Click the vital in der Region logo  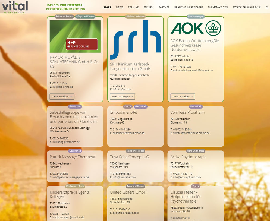tap(15, 7)
